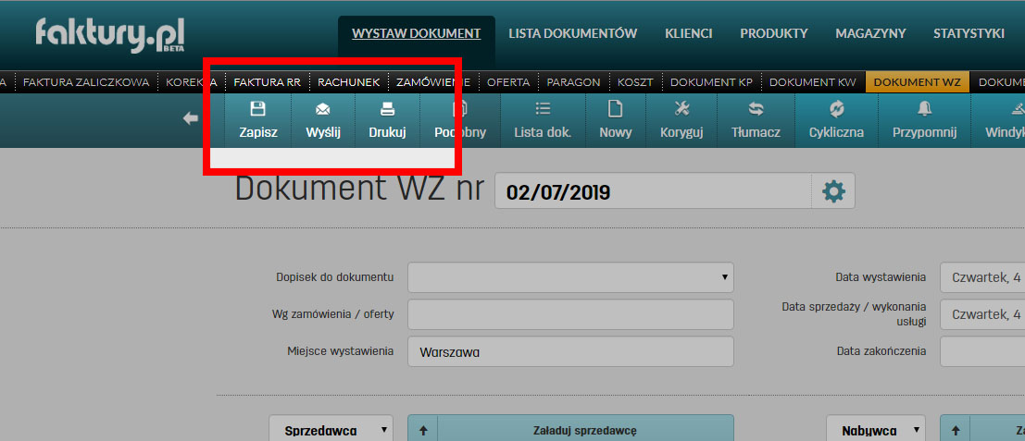Open the Klienci menu

point(688,33)
